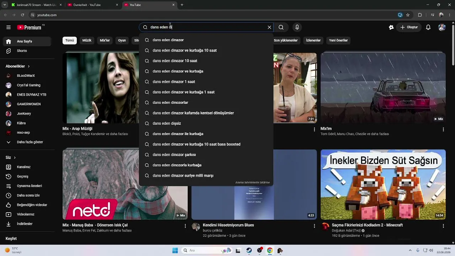Switch to the kerimsah70 Stream tab
The width and height of the screenshot is (455, 256).
36,5
